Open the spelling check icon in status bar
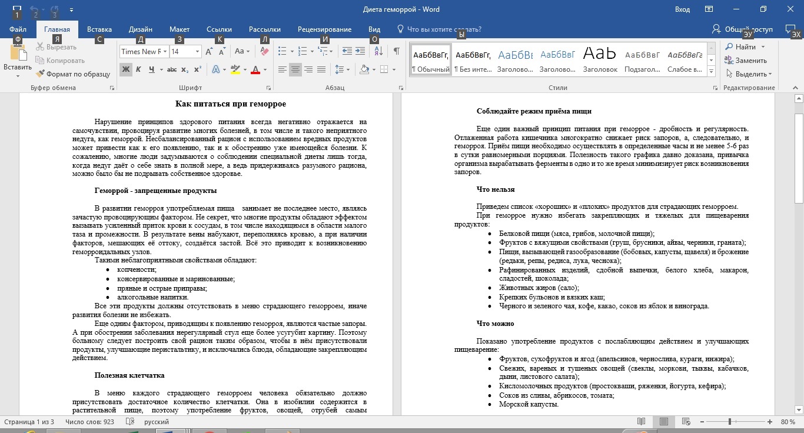 pos(130,422)
